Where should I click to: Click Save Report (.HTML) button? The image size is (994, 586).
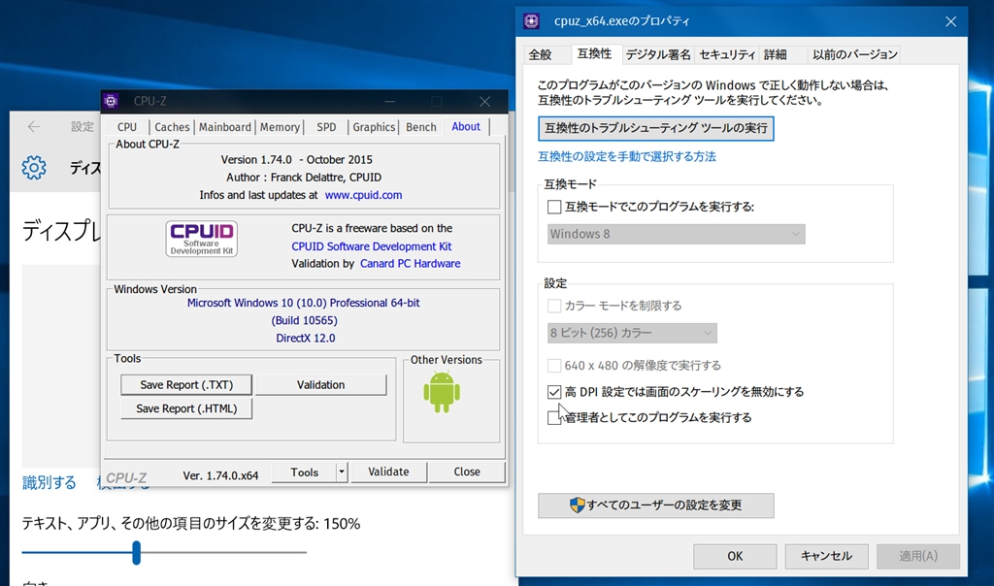coord(186,408)
